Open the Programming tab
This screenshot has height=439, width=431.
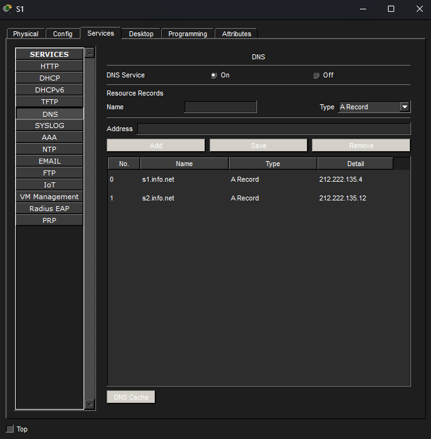pyautogui.click(x=188, y=34)
